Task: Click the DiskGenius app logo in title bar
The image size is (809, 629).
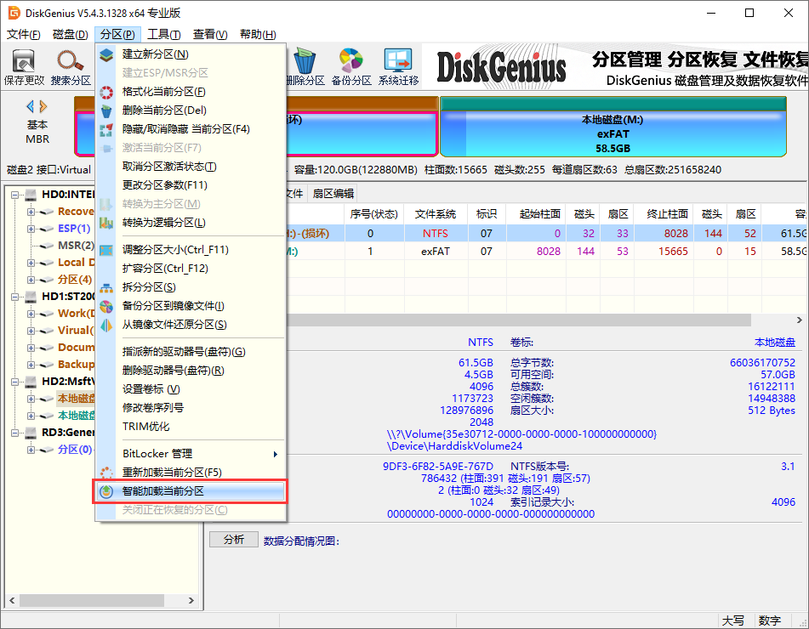Action: pyautogui.click(x=14, y=13)
